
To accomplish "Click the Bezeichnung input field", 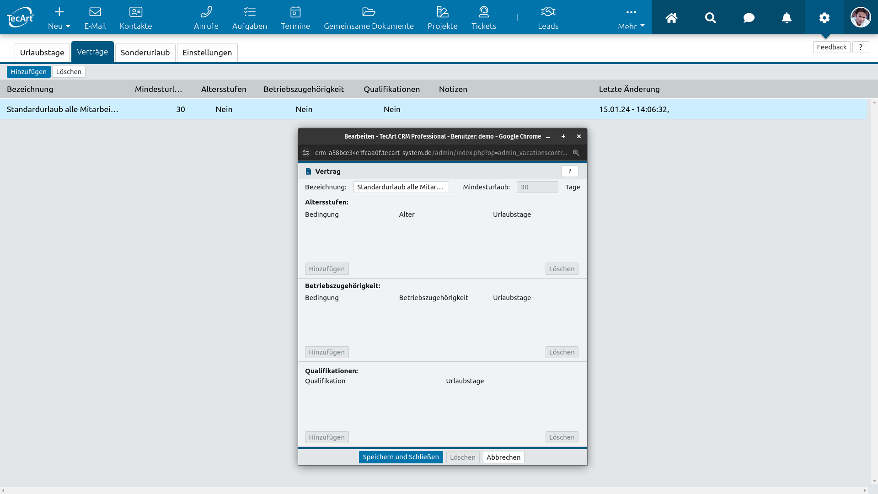I will click(401, 187).
